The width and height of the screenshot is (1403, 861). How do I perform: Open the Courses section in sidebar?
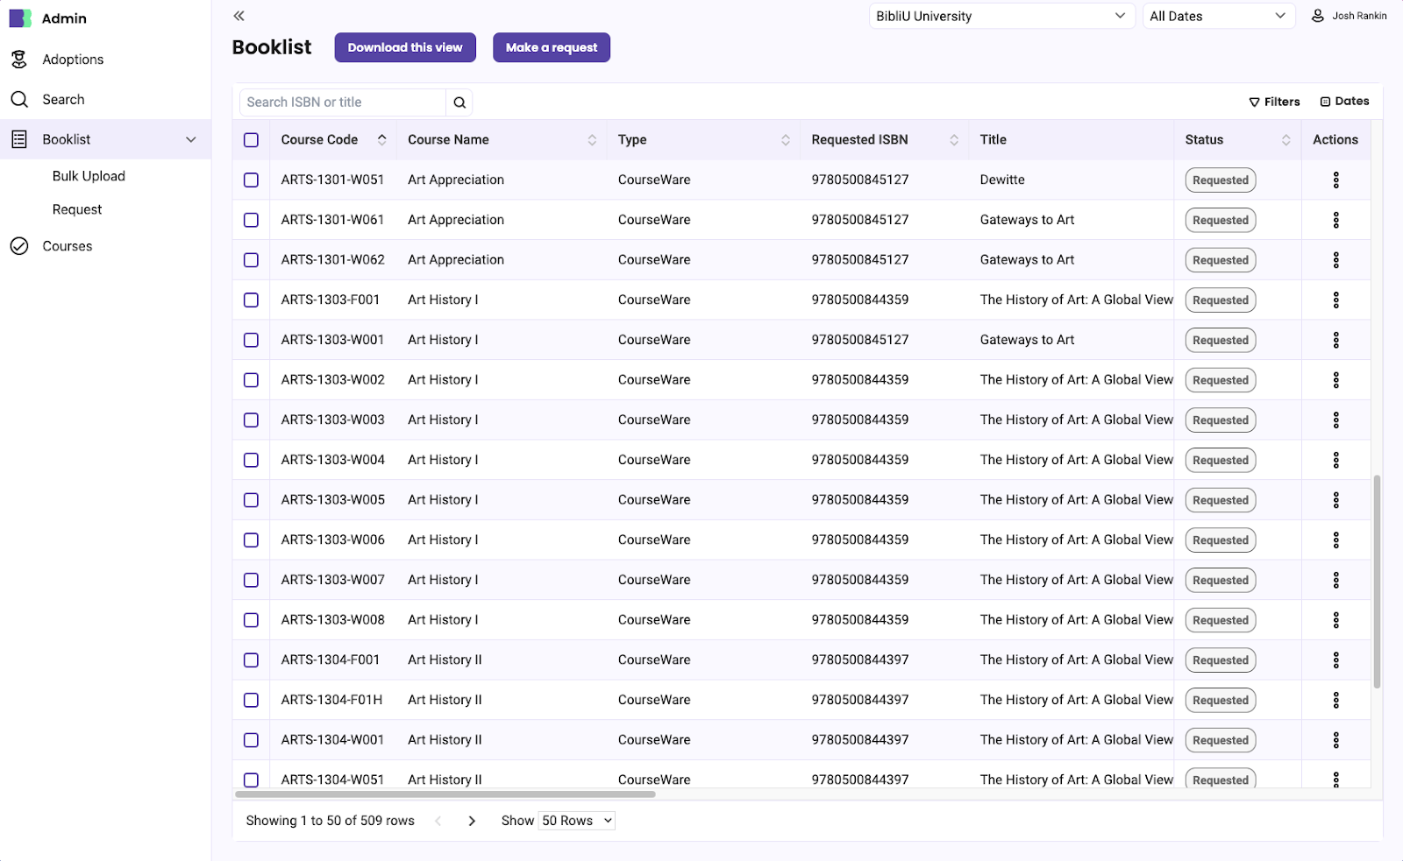click(x=67, y=246)
